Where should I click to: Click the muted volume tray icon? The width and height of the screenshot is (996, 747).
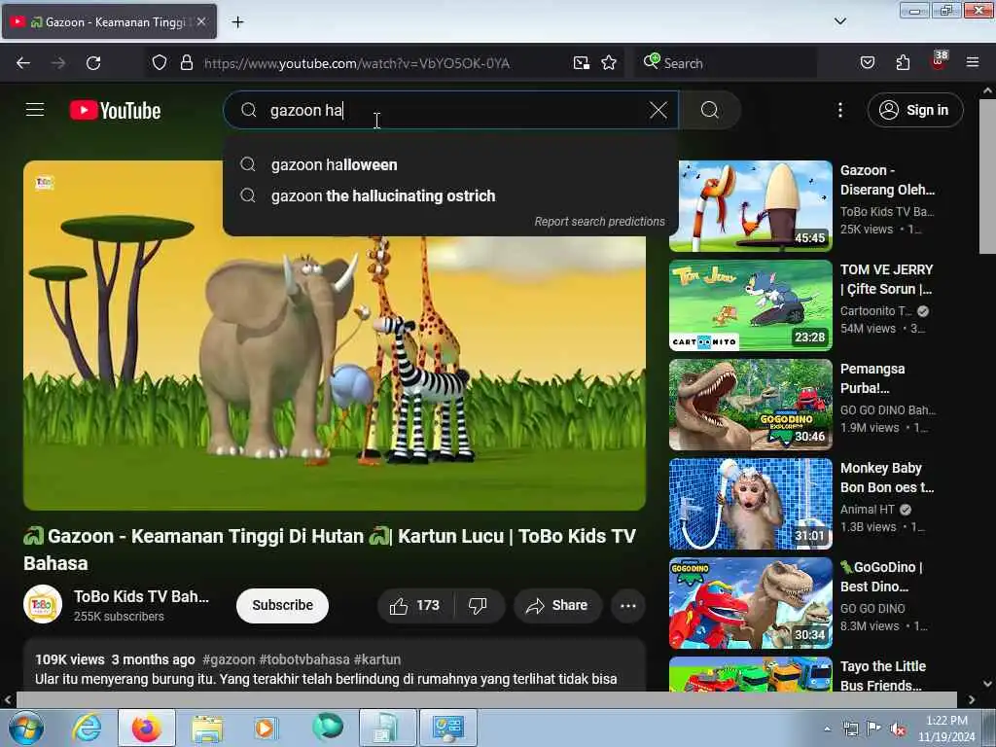coord(898,729)
